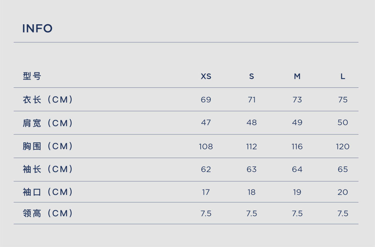Click the 胸围 (CM) row label

48,146
